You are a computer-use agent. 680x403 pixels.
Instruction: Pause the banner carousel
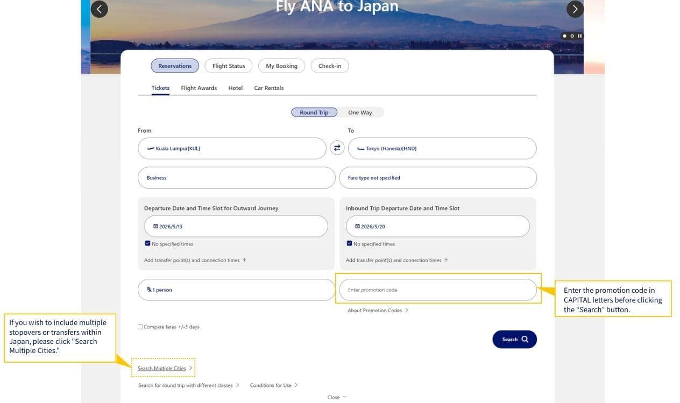click(580, 36)
